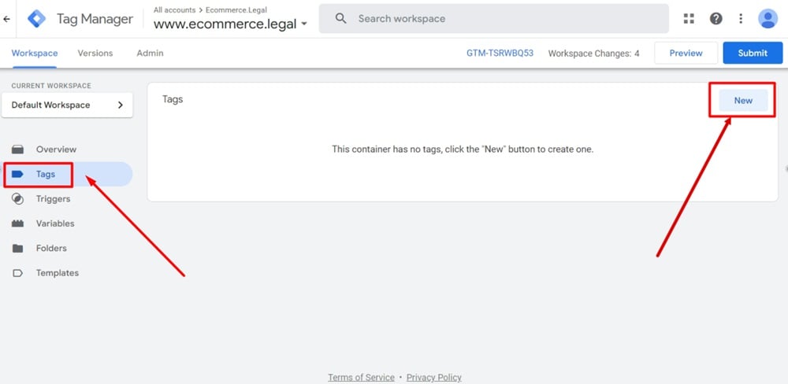Click Ecommerce.Legal in the breadcrumb
Viewport: 788px width, 384px height.
pyautogui.click(x=236, y=10)
